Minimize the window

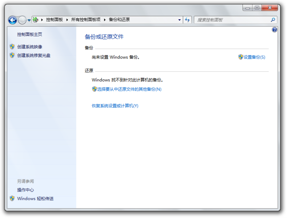click(247, 8)
